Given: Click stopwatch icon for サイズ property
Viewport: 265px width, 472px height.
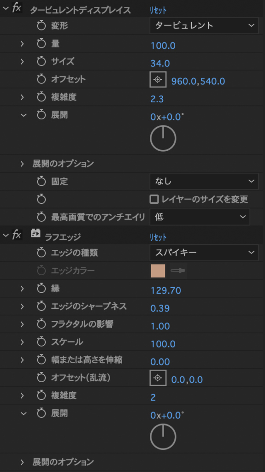Looking at the screenshot, I should click(x=41, y=61).
